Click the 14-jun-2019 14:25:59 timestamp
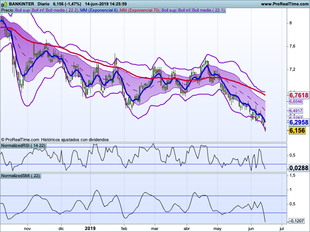 pyautogui.click(x=106, y=4)
